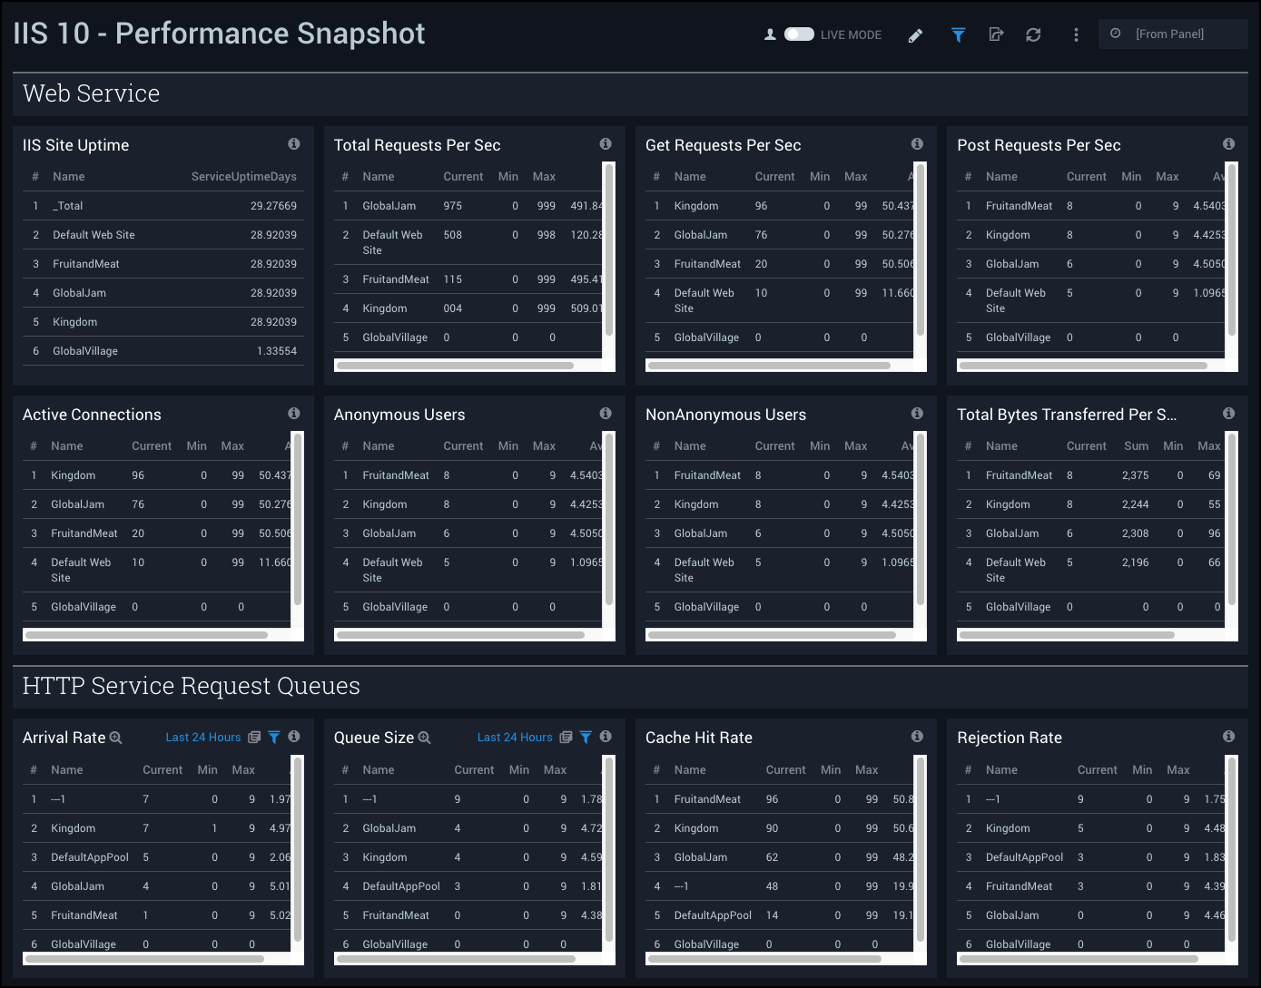Viewport: 1261px width, 988px height.
Task: Click Current column header in Total Requests Per Sec
Action: click(x=463, y=177)
